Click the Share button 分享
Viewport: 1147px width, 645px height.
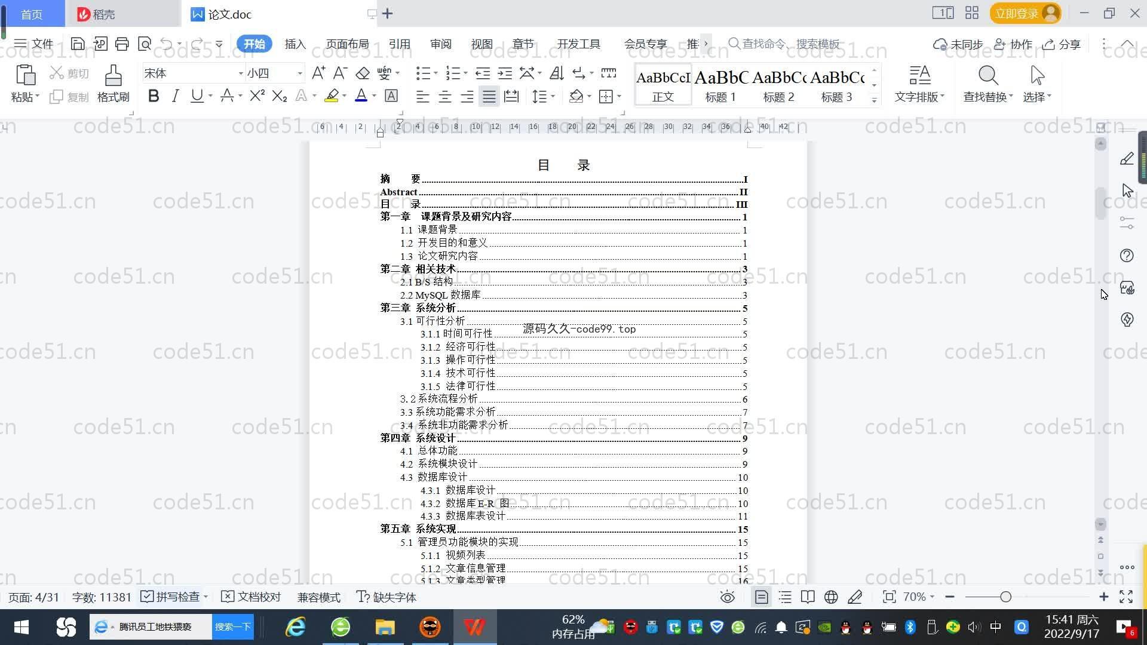coord(1062,44)
